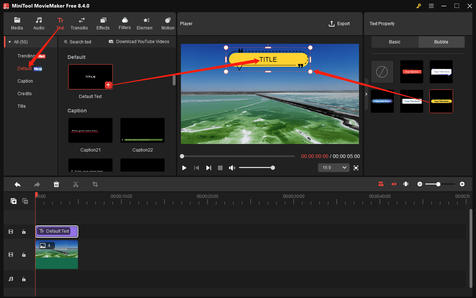Split the clip with the scissors tool
The height and width of the screenshot is (298, 476).
tap(76, 184)
